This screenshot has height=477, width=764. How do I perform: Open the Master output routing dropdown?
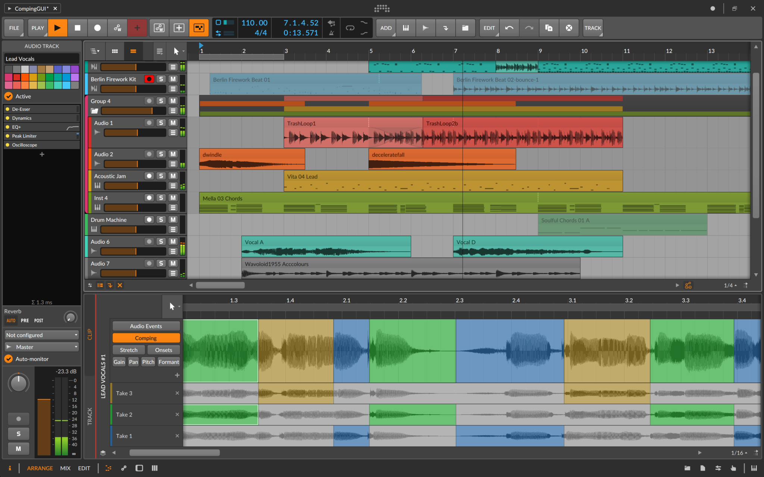(41, 347)
